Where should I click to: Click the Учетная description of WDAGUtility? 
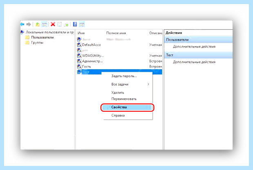pos(155,55)
